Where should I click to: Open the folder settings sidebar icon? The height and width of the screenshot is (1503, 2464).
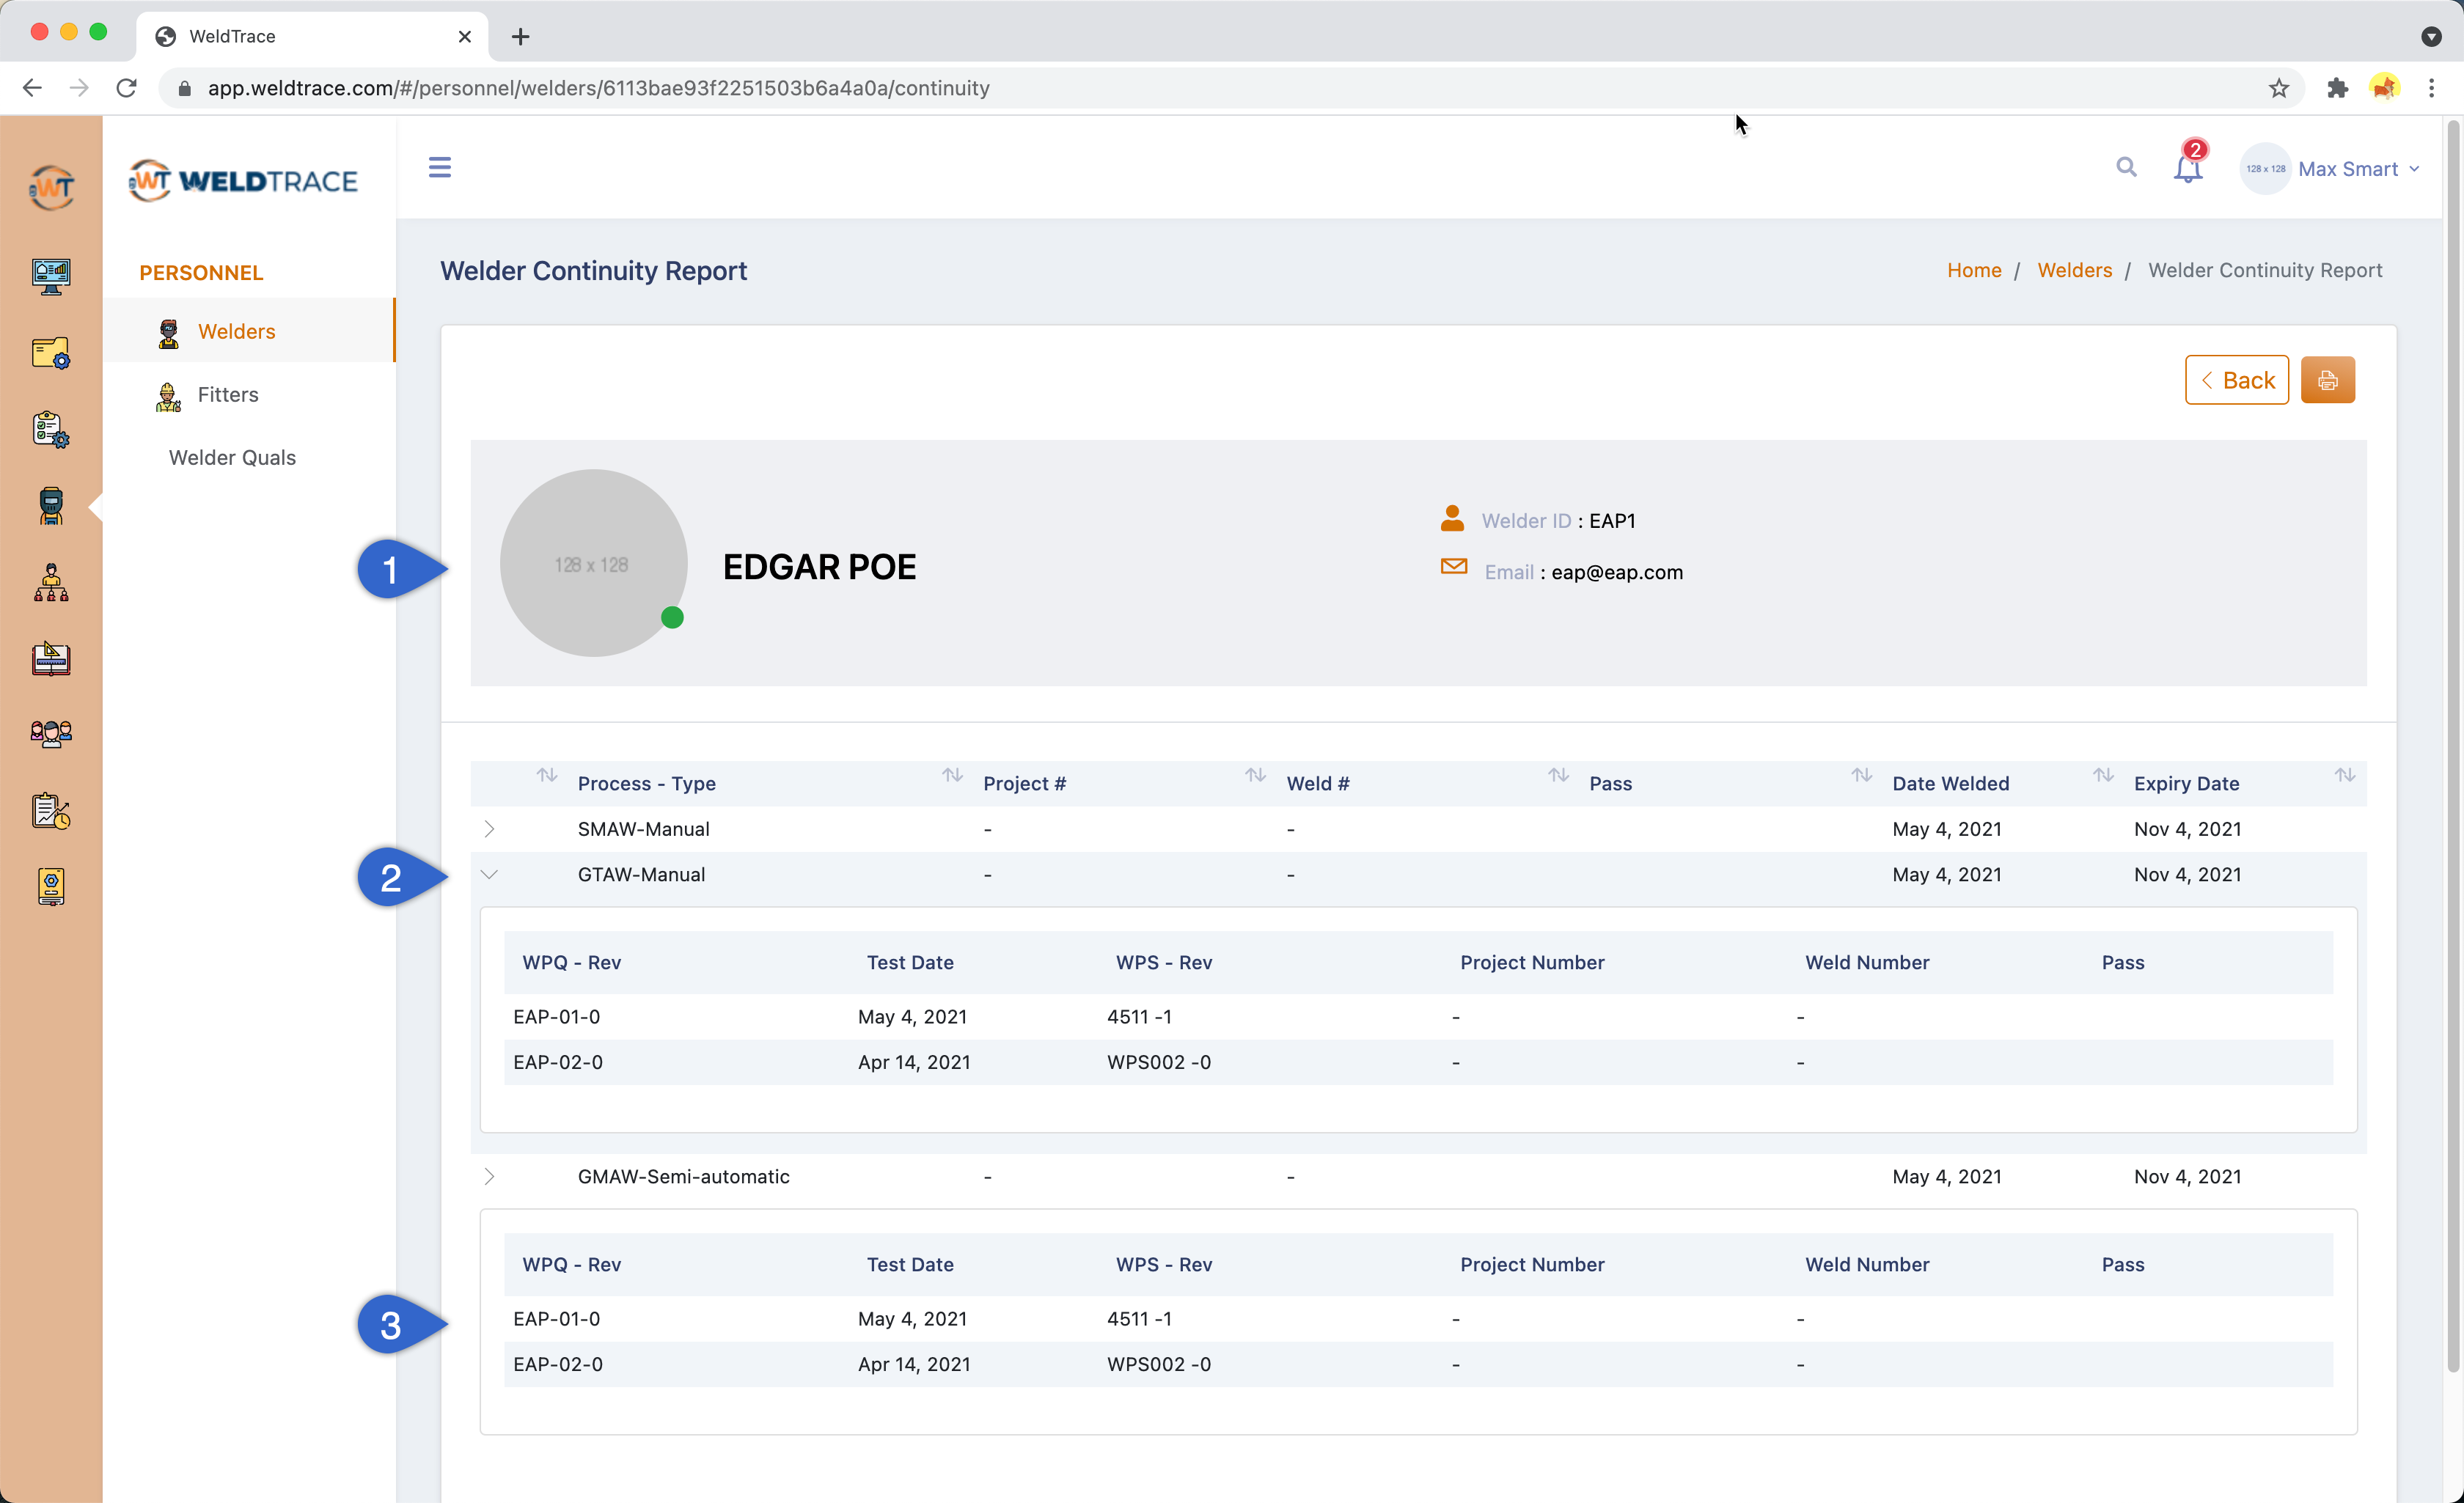(x=51, y=353)
